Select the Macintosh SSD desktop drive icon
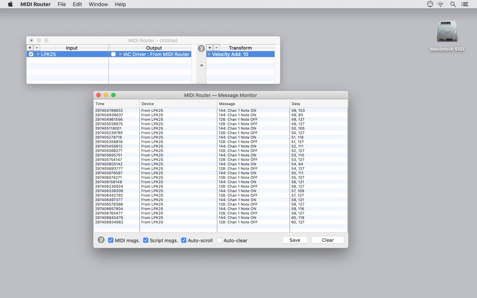This screenshot has height=298, width=477. (x=447, y=31)
